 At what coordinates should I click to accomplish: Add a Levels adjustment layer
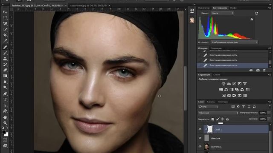point(229,84)
